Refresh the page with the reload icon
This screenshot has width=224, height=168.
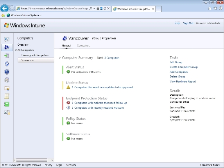point(105,9)
